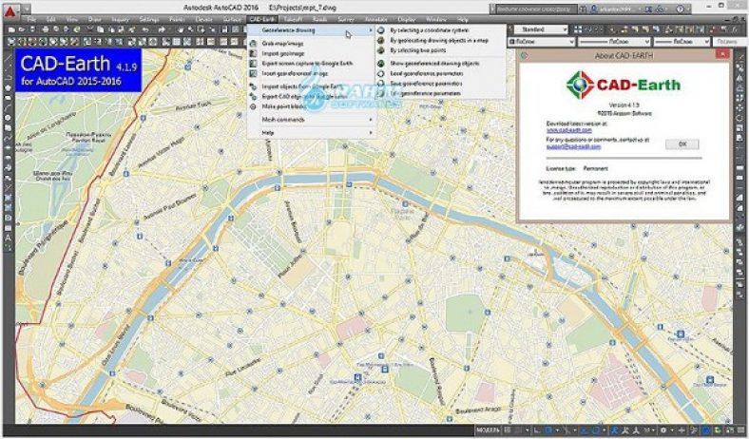Open the layer color ПоСлою dropdown
The image size is (749, 439).
(541, 42)
